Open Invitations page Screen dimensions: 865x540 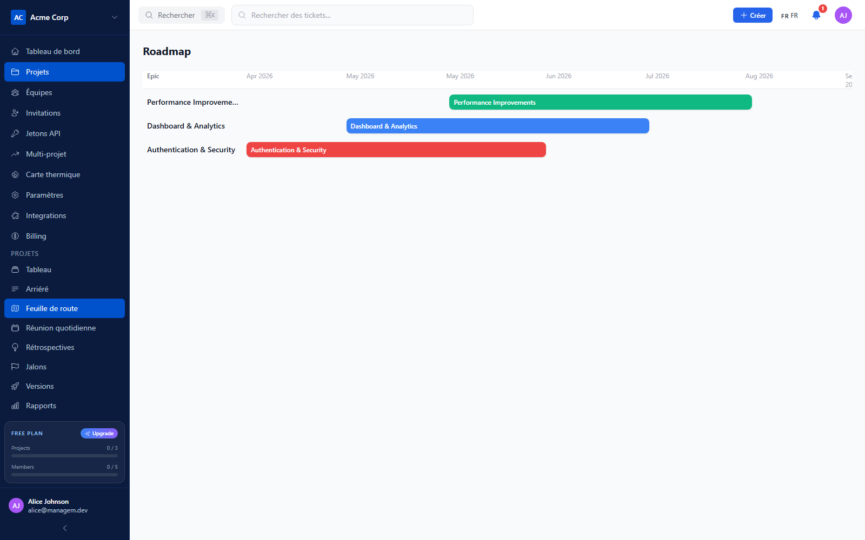(64, 113)
